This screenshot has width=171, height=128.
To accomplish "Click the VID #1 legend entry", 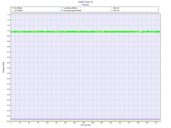I will pyautogui.click(x=115, y=10).
